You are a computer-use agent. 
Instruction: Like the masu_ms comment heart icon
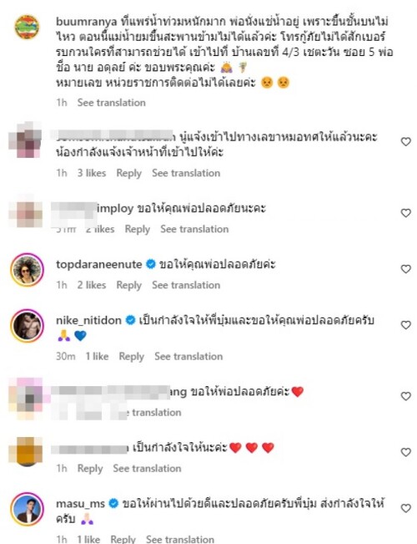[x=405, y=509]
